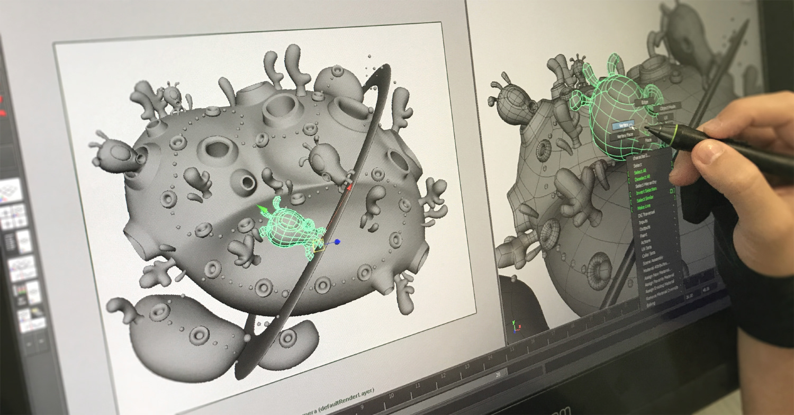
Task: Click Remove Material Override entry
Action: (x=662, y=294)
